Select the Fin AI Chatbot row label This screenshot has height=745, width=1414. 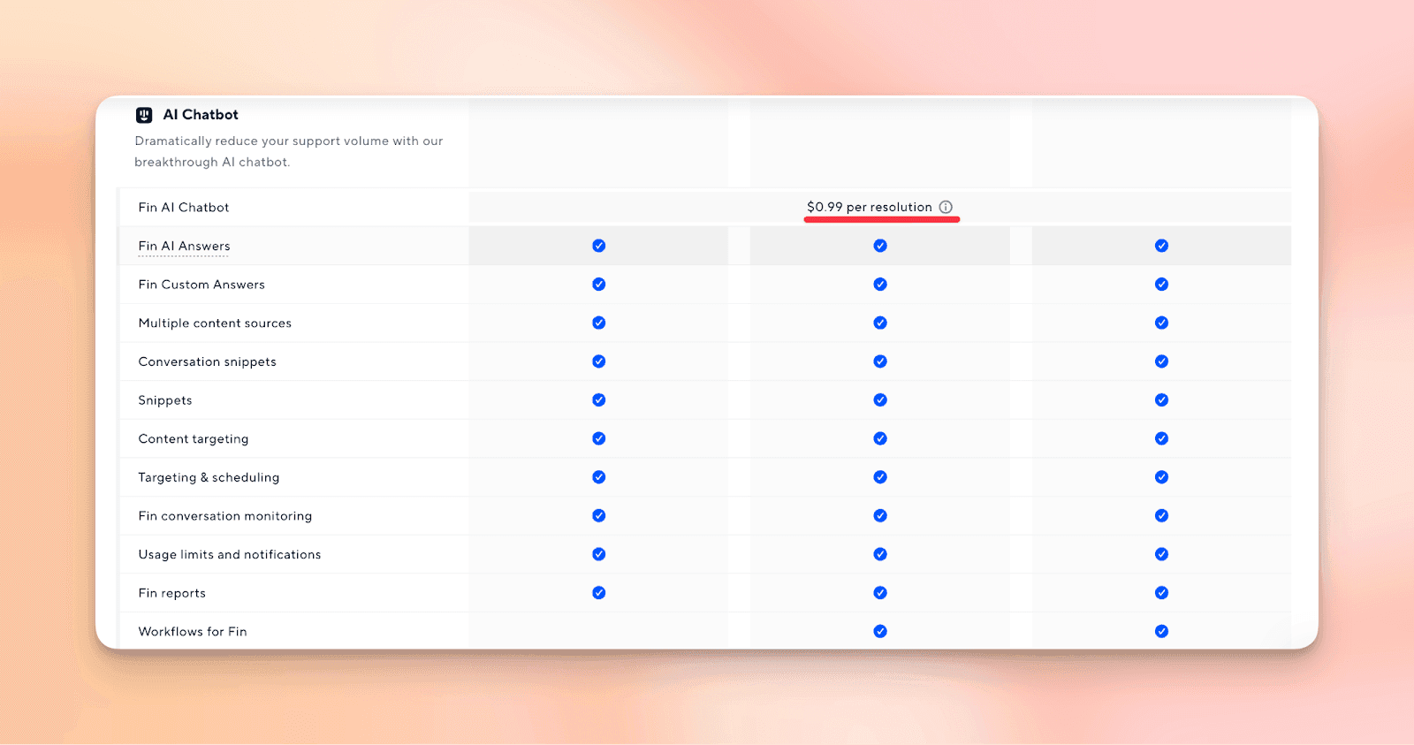[x=184, y=208]
